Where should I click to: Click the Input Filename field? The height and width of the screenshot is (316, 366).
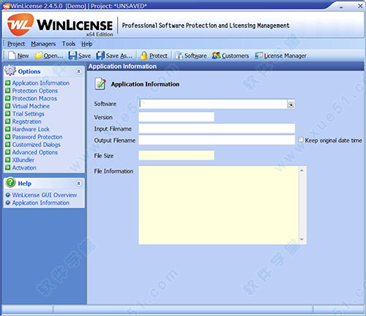tap(217, 128)
